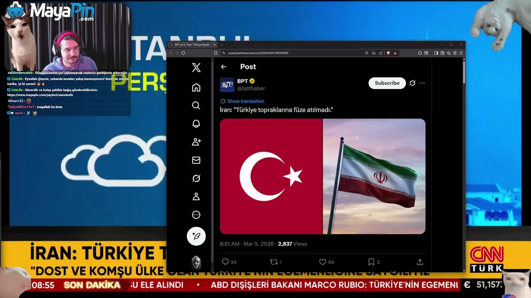Image resolution: width=531 pixels, height=298 pixels.
Task: Reply to the post via comment icon
Action: [225, 262]
